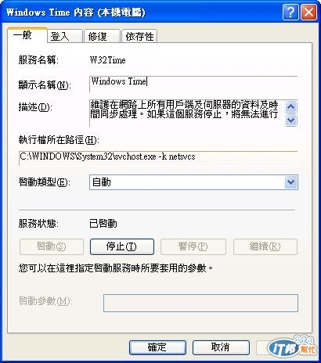This screenshot has width=321, height=363.
Task: Cancel the dialog using 取消 button
Action: (221, 347)
